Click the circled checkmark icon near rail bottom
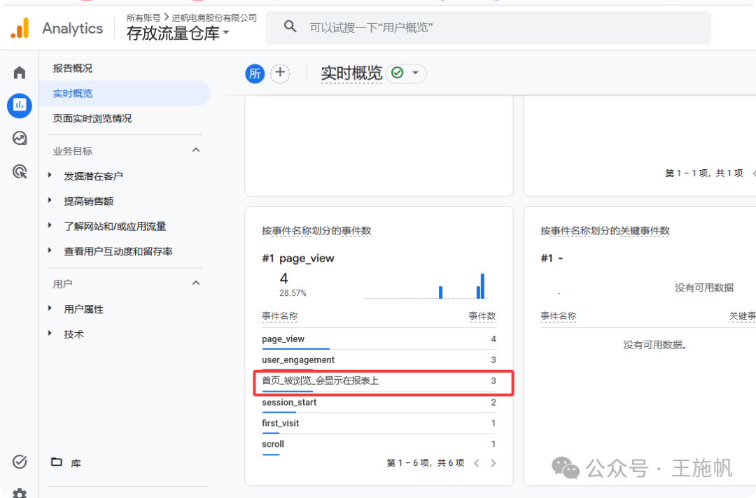 click(x=20, y=462)
